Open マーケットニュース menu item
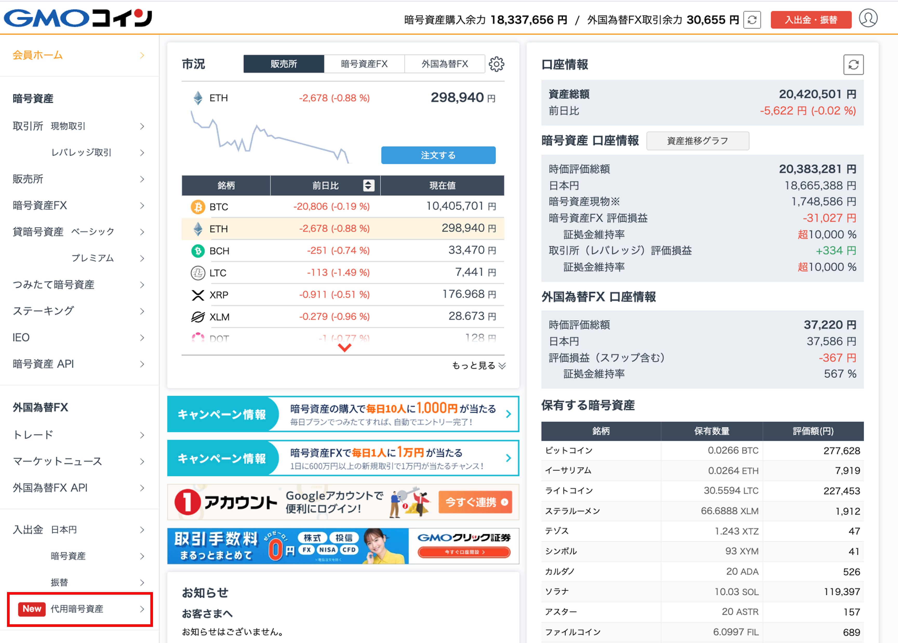 [79, 461]
